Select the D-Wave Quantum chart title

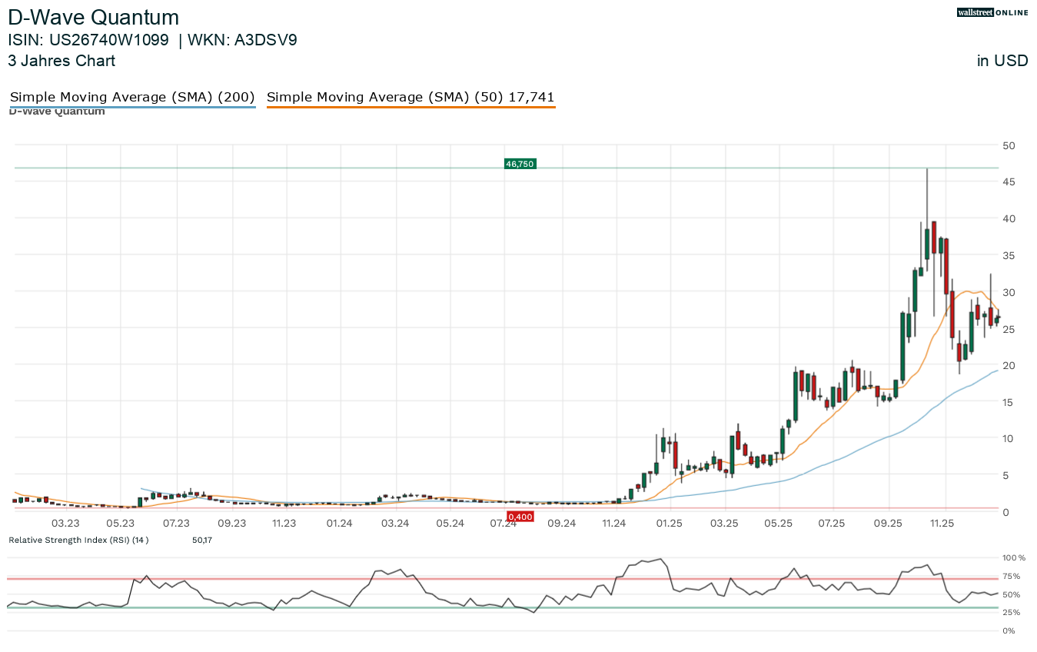[94, 18]
